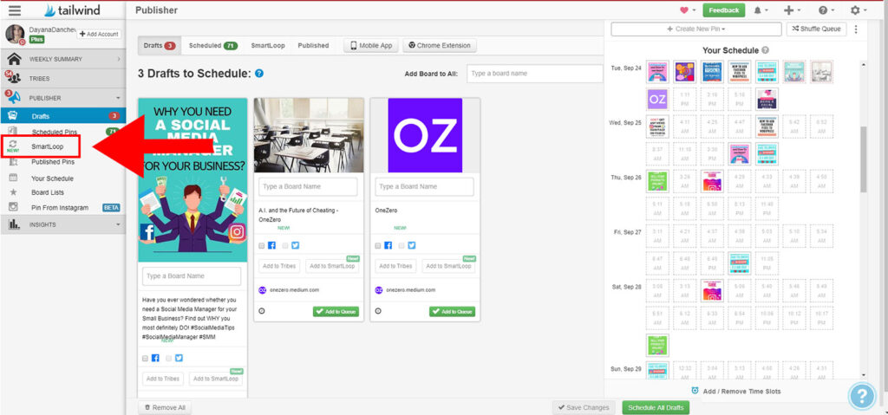Switch to the Published tab
Image resolution: width=888 pixels, height=415 pixels.
(x=313, y=46)
